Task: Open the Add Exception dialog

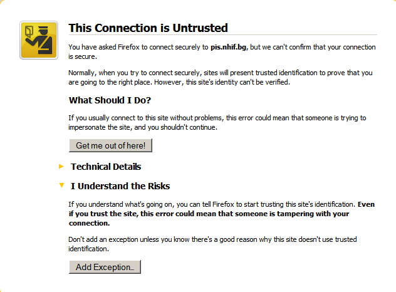Action: (105, 267)
